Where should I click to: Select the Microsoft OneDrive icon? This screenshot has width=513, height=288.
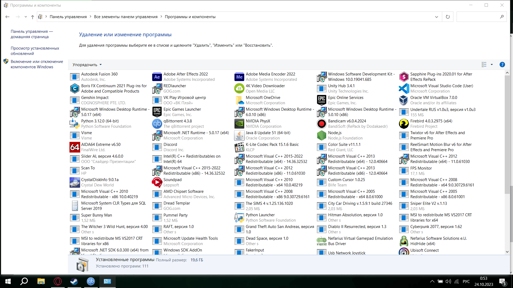(239, 100)
